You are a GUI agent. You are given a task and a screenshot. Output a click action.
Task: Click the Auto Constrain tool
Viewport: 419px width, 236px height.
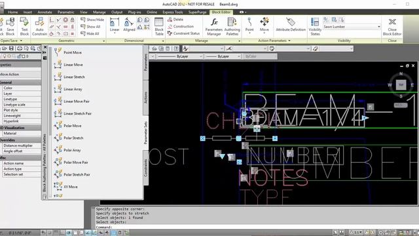point(39,26)
